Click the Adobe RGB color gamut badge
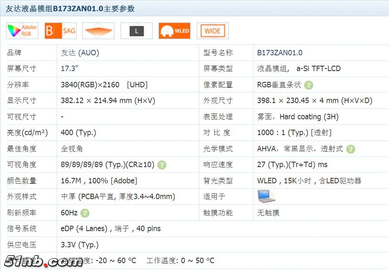The width and height of the screenshot is (389, 271). point(22,31)
